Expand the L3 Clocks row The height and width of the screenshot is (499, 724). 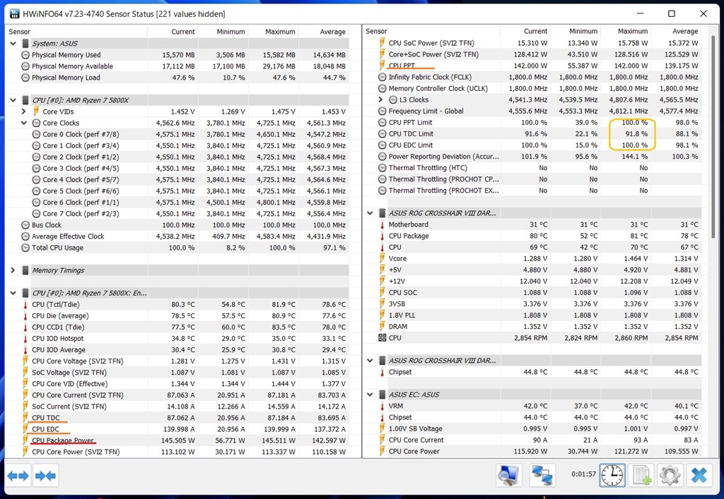point(380,100)
